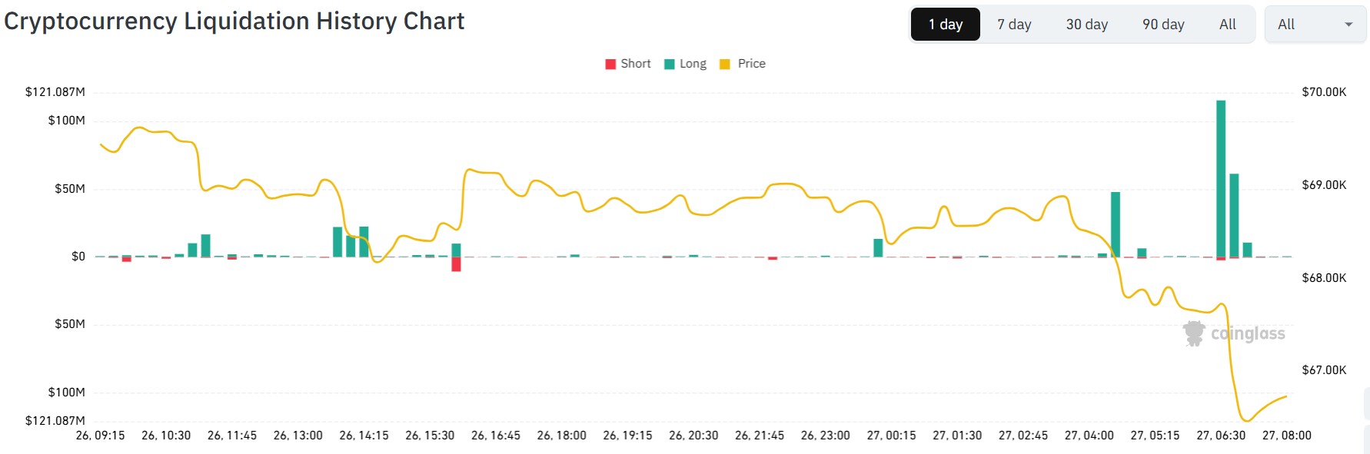
Task: Click the red short bar near 15:30
Action: coord(456,264)
